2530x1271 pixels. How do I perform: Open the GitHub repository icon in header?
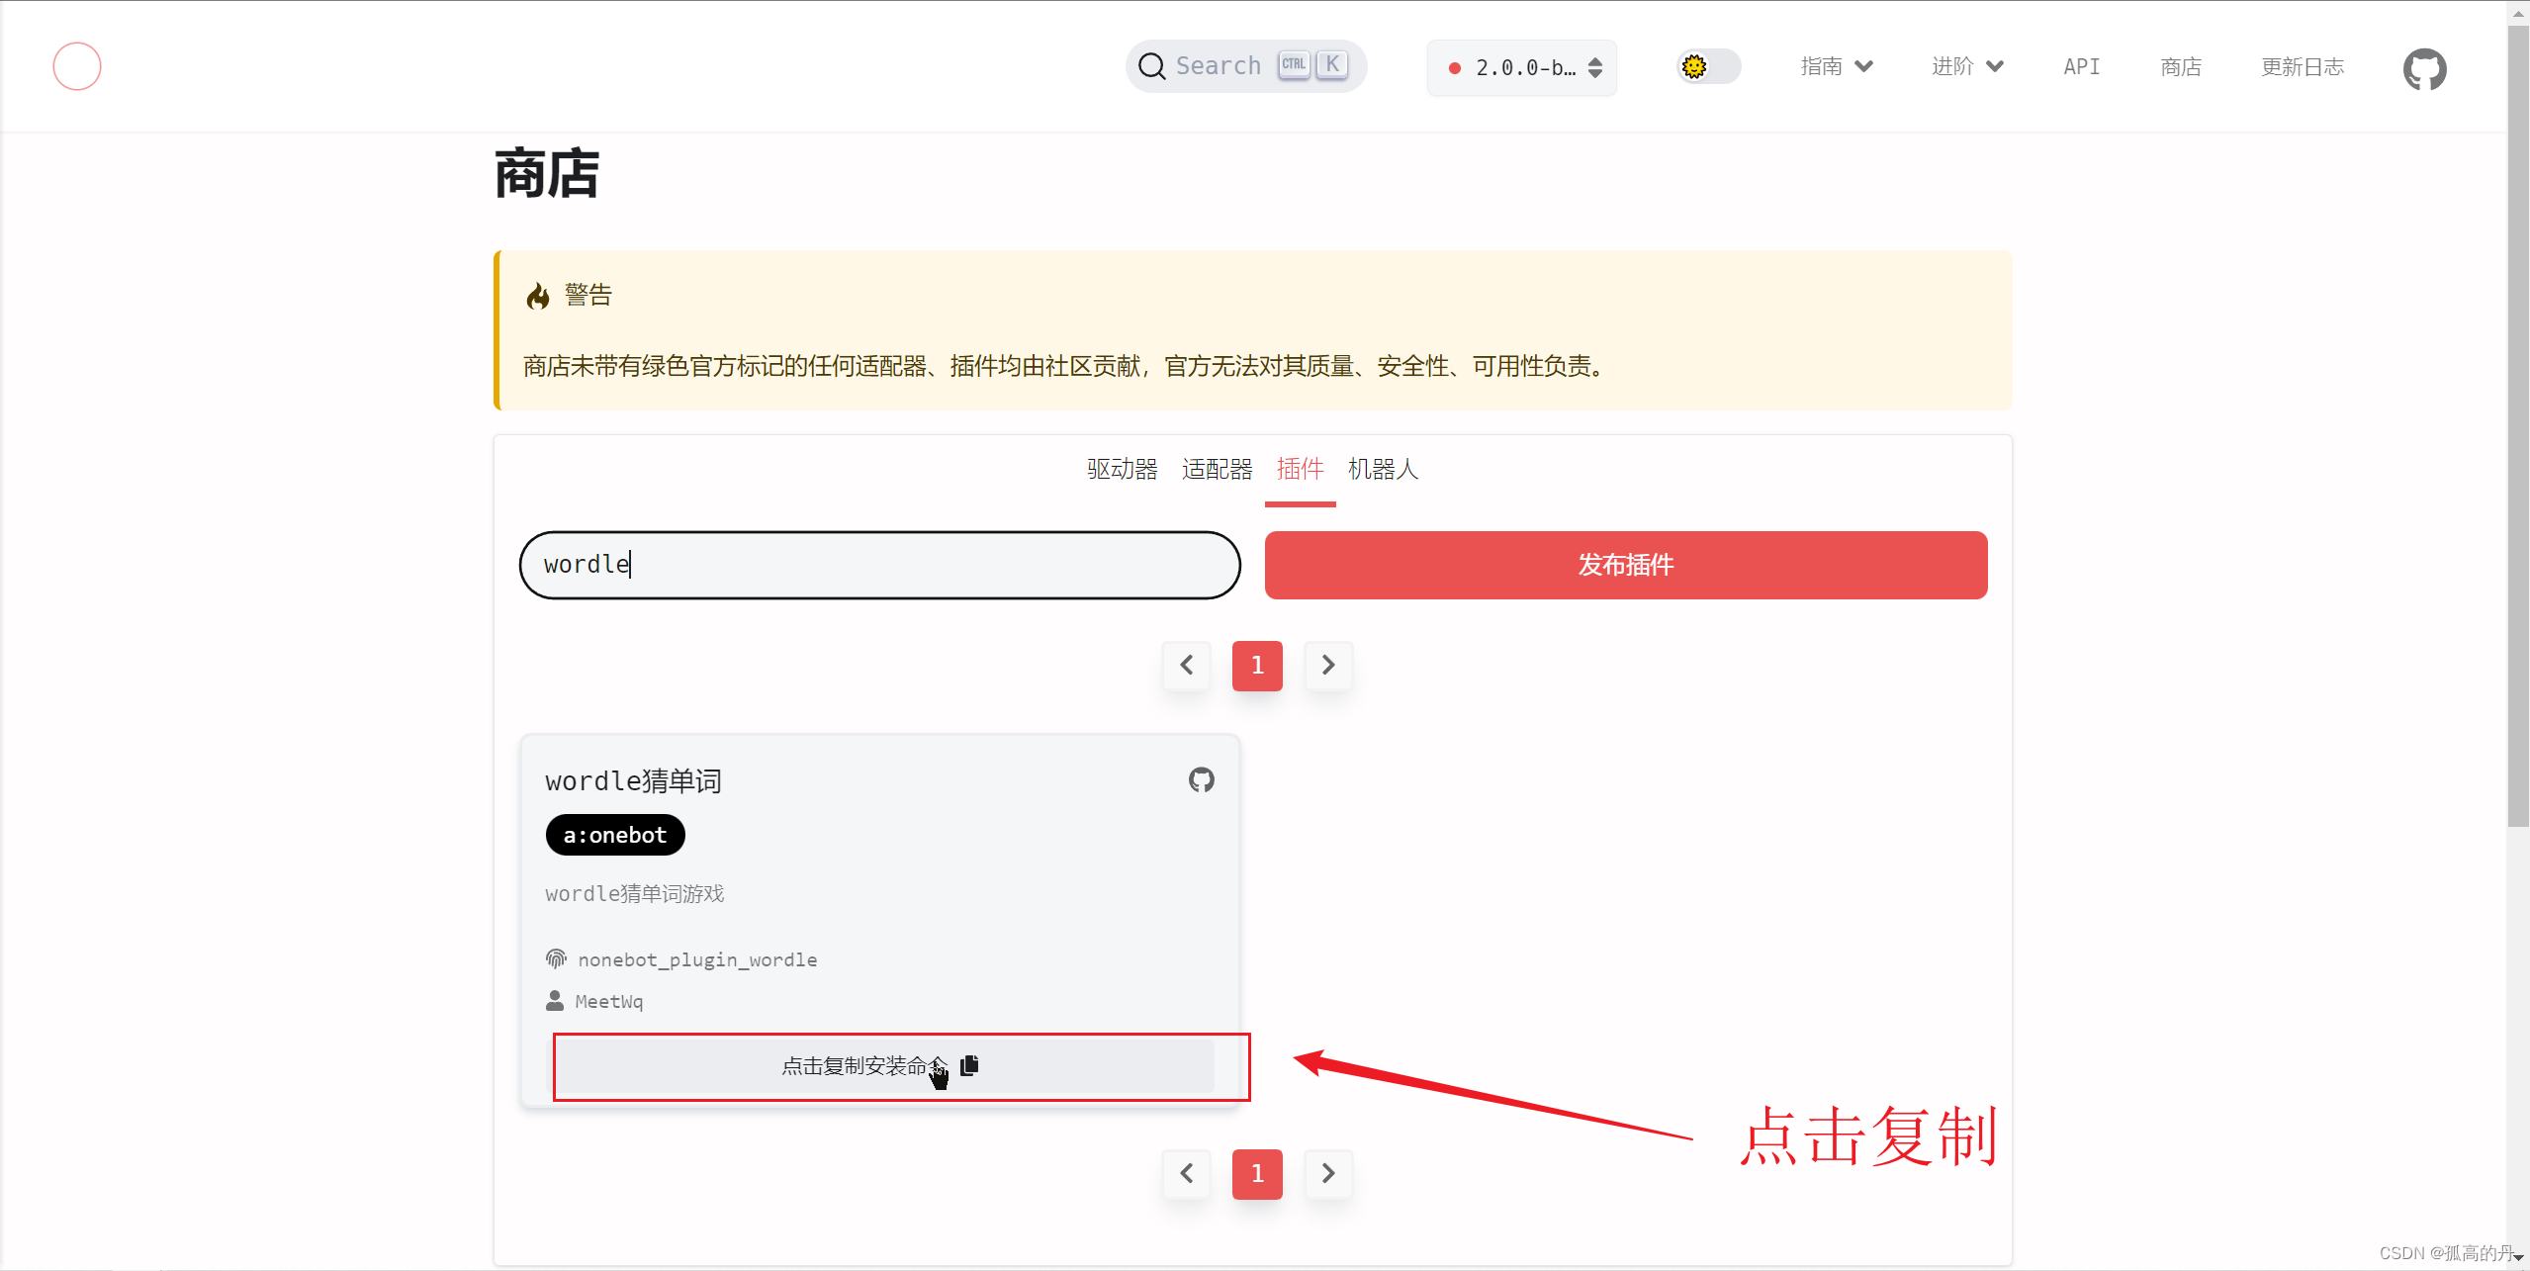click(2424, 68)
